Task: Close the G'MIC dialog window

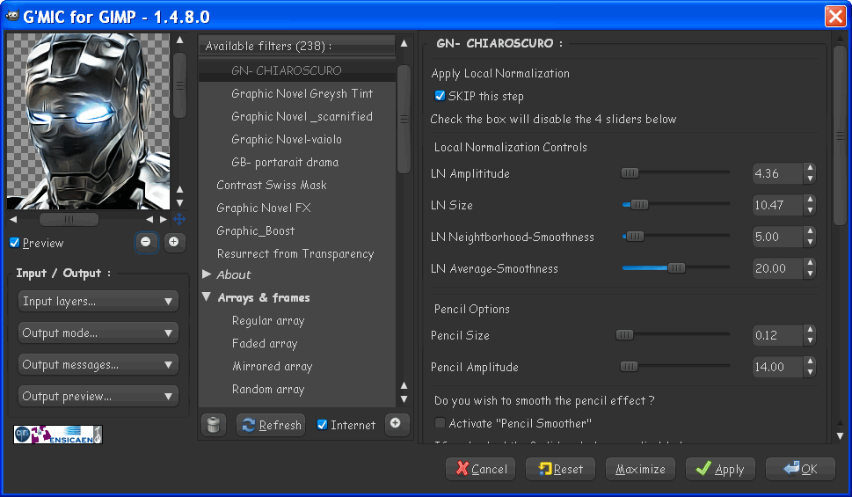Action: (835, 16)
